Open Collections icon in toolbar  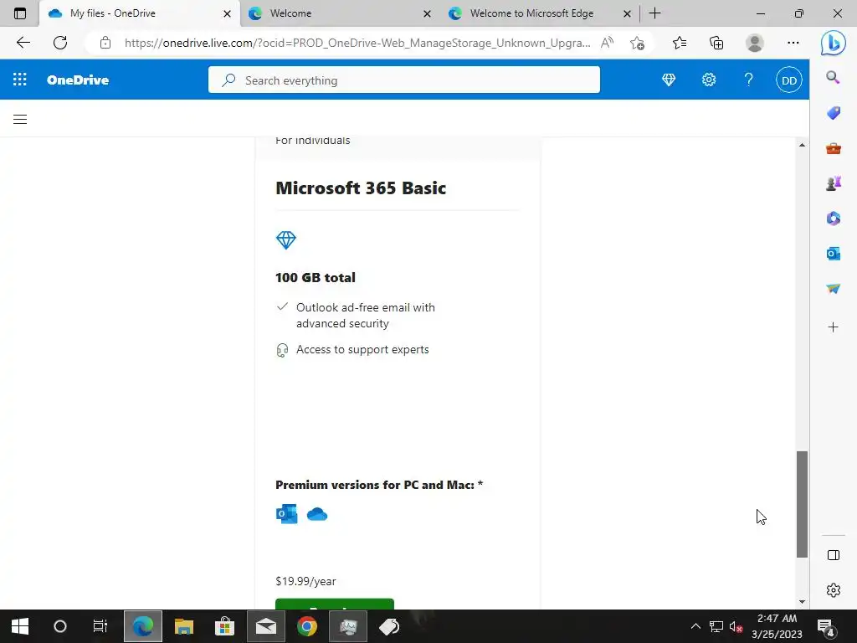(716, 43)
